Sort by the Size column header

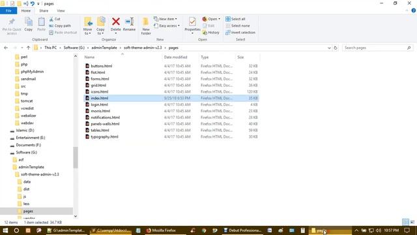(x=240, y=57)
